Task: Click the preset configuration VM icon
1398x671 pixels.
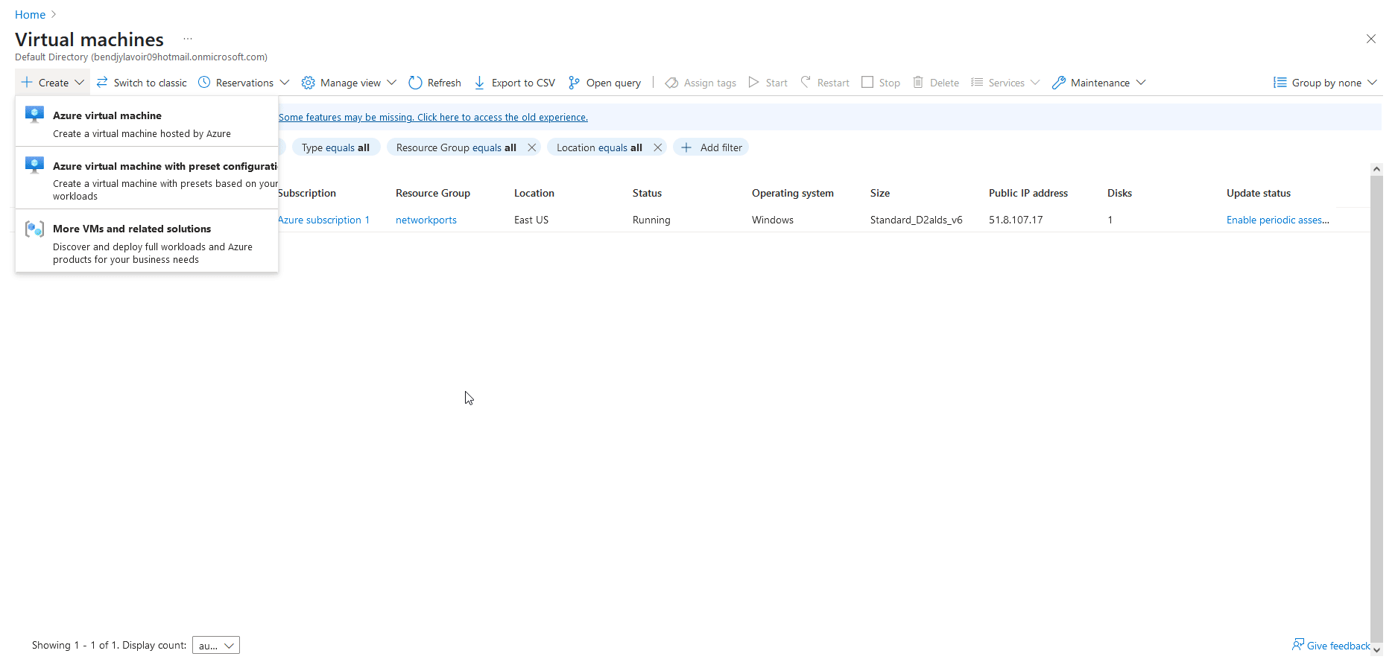Action: point(34,165)
